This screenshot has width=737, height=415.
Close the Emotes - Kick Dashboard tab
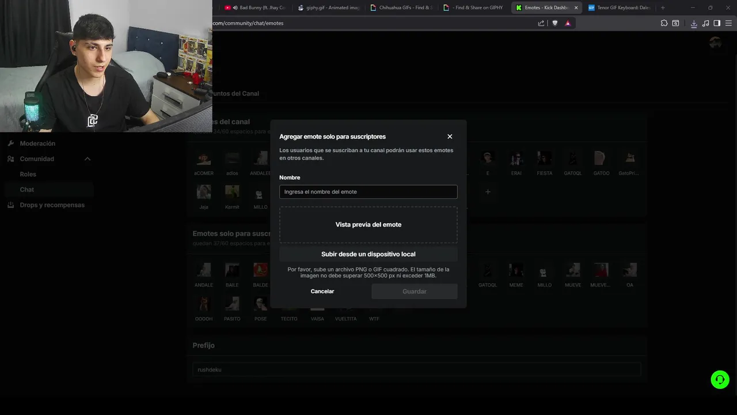[x=576, y=7]
